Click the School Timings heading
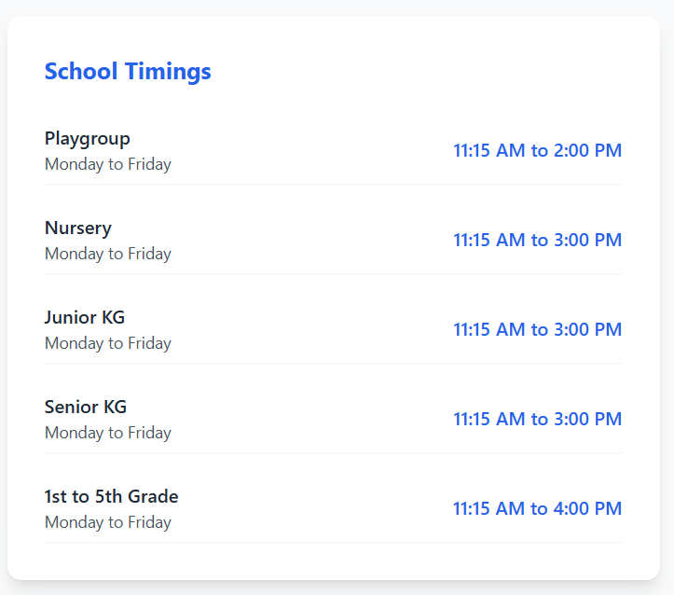The image size is (674, 595). click(x=128, y=72)
